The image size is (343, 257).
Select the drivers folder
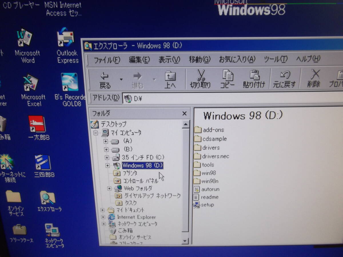[x=207, y=148]
